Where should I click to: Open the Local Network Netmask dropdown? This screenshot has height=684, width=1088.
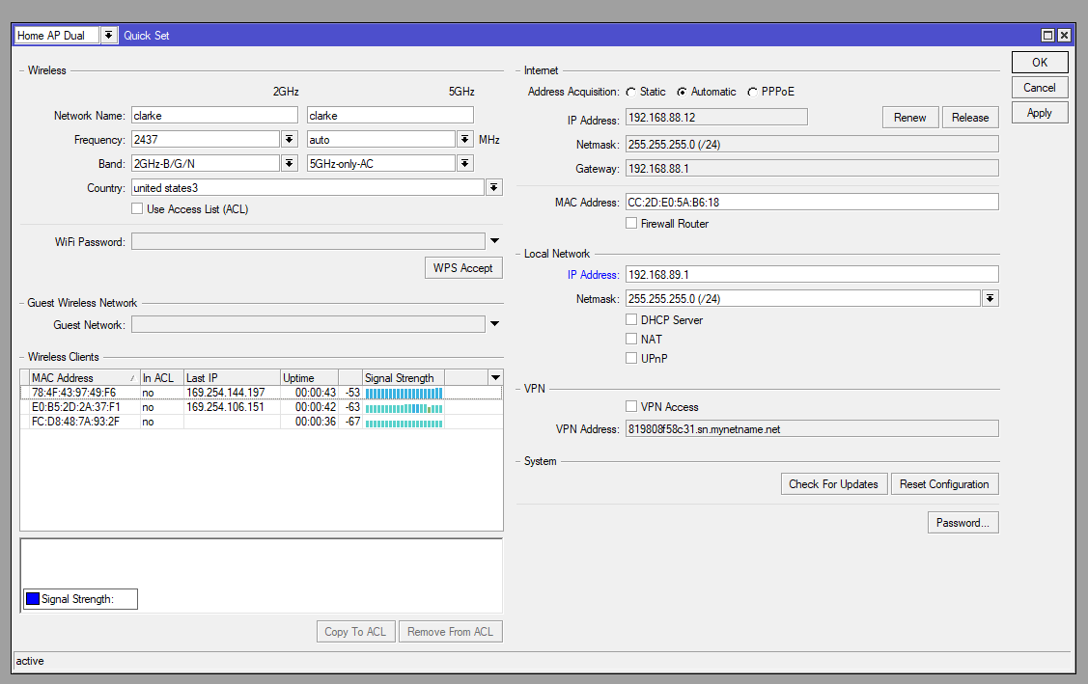[x=990, y=299]
